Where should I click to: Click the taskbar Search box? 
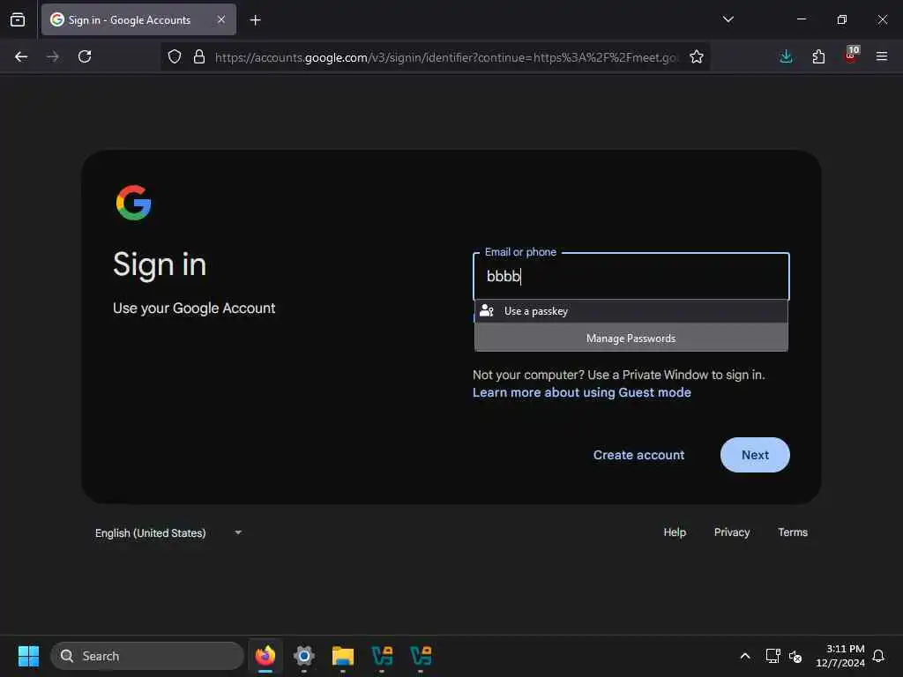coord(147,656)
